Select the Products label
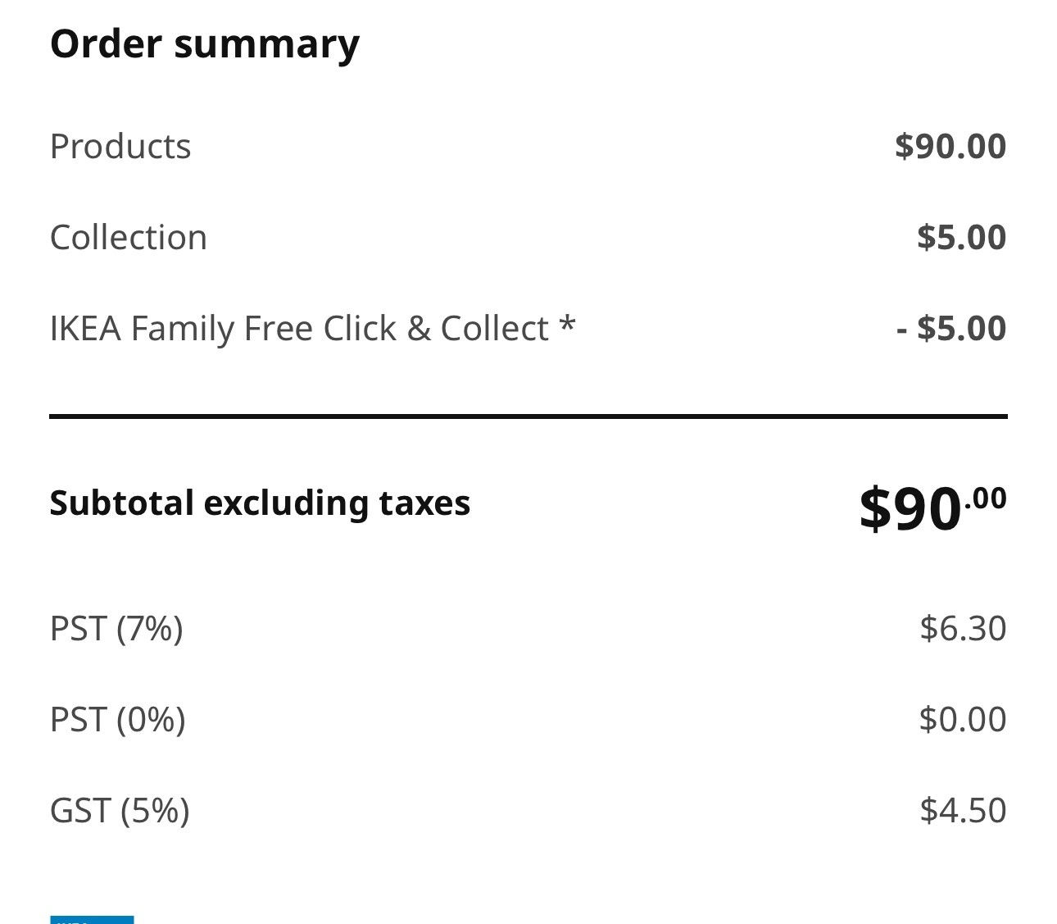Viewport: 1057px width, 924px height. [x=120, y=147]
